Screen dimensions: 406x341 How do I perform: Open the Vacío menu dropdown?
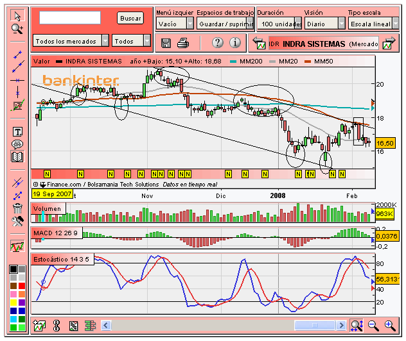point(175,24)
